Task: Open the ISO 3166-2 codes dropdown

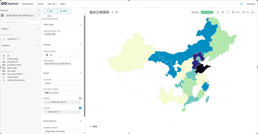Action: coord(62,93)
